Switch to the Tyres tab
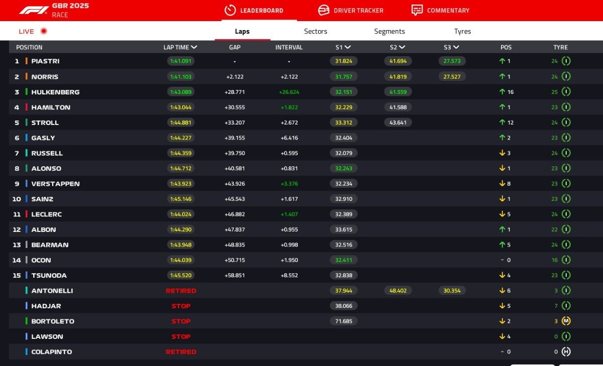Viewport: 603px width, 366px height. [462, 31]
